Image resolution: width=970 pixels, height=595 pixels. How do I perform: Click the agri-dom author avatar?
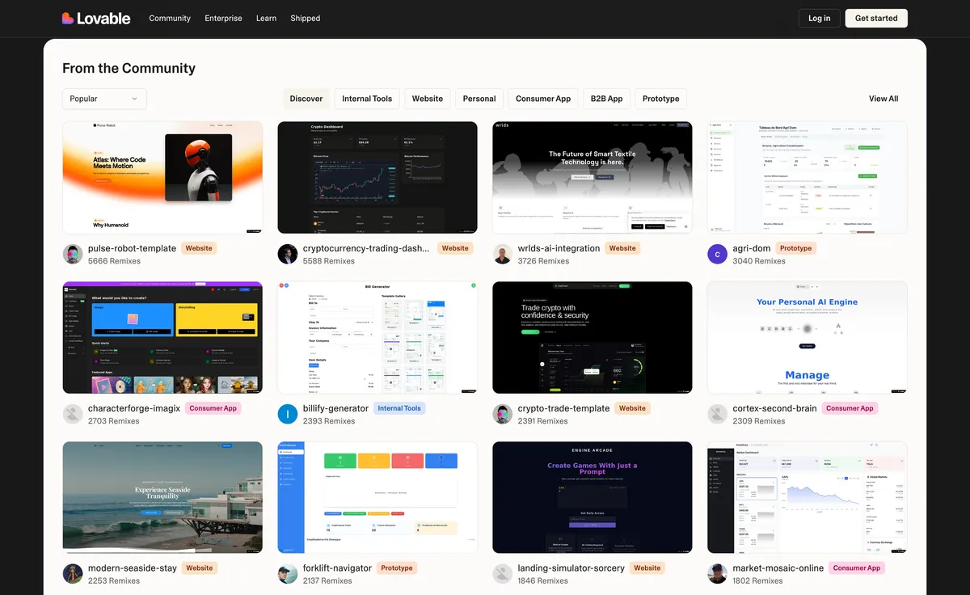(x=718, y=254)
